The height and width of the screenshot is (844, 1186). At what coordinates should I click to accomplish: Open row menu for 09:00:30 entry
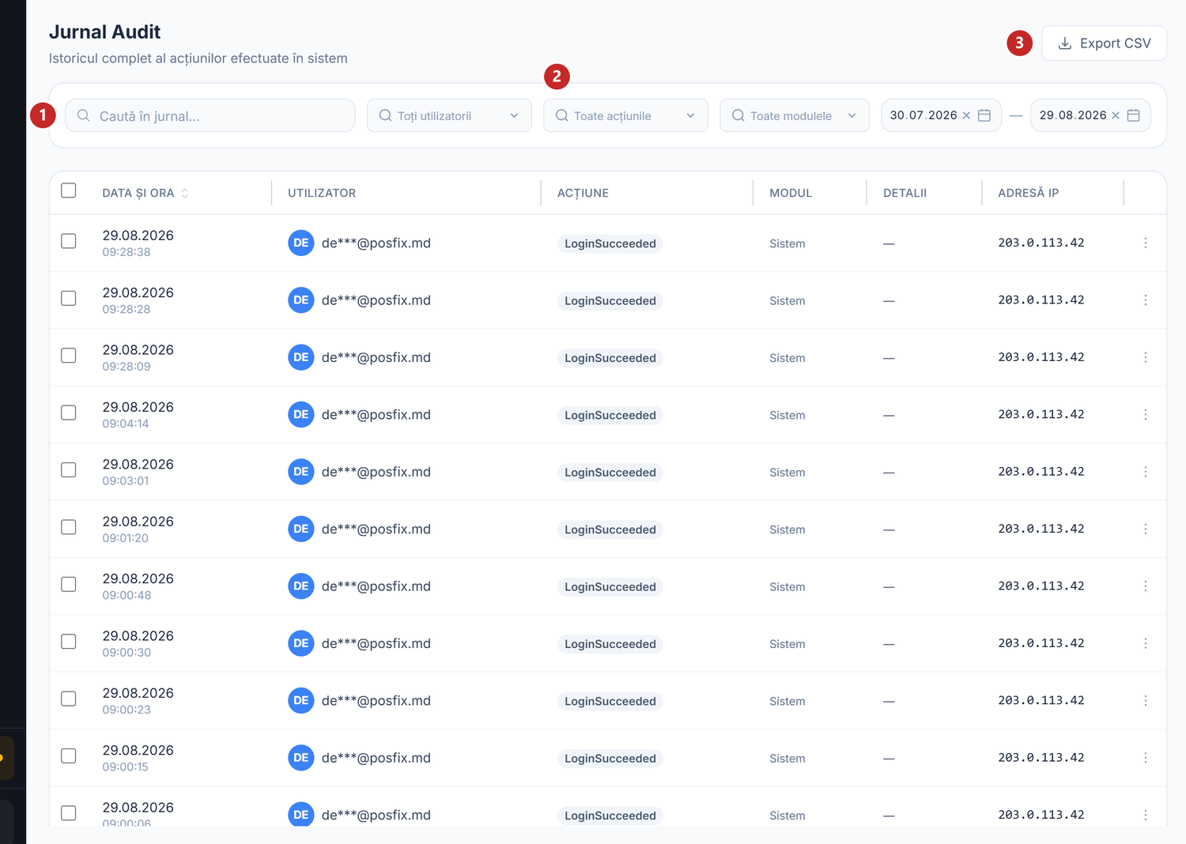coord(1145,643)
